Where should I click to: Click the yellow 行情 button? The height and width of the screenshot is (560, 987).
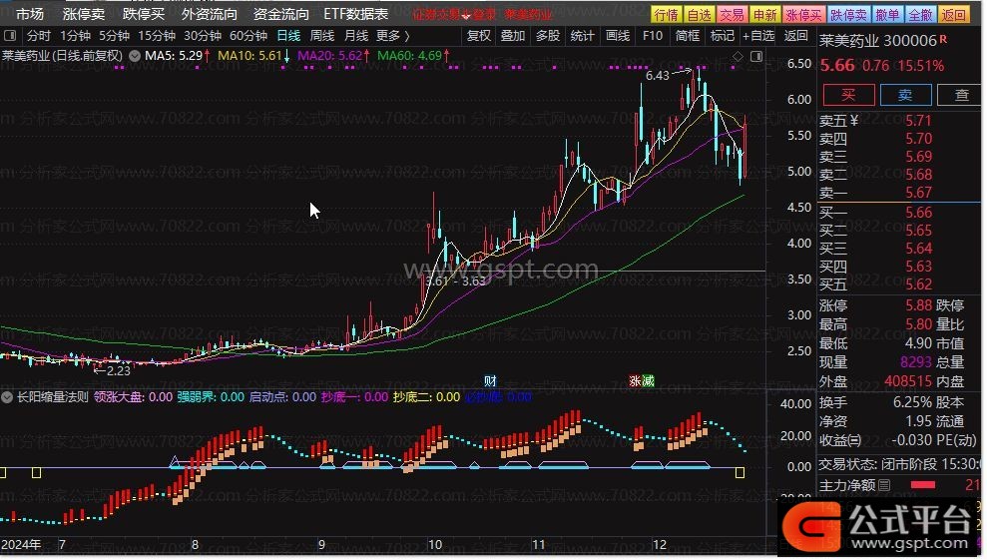coord(667,15)
